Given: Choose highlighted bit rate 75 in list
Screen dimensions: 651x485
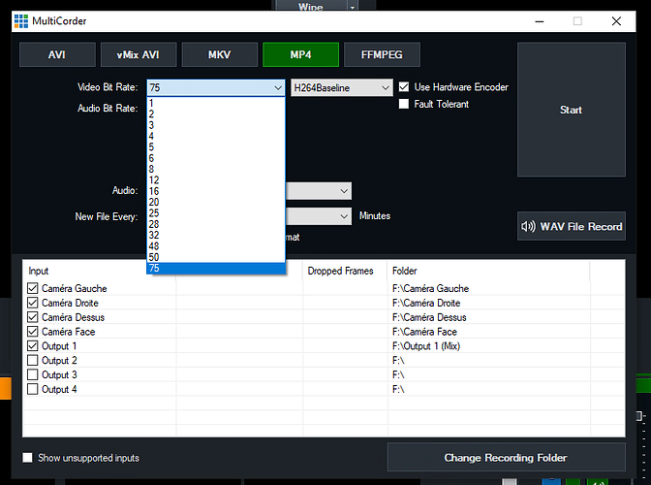Looking at the screenshot, I should point(216,268).
